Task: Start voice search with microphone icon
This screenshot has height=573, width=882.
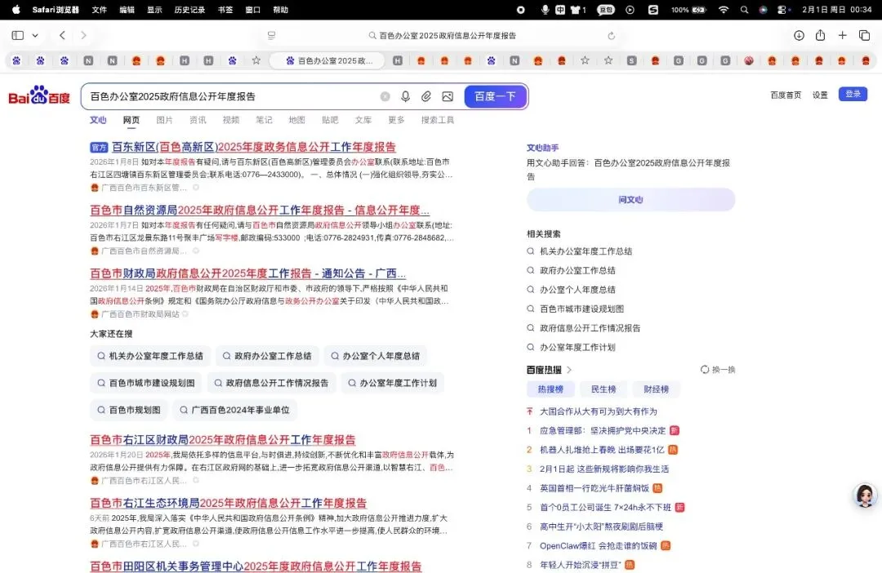Action: pos(405,96)
